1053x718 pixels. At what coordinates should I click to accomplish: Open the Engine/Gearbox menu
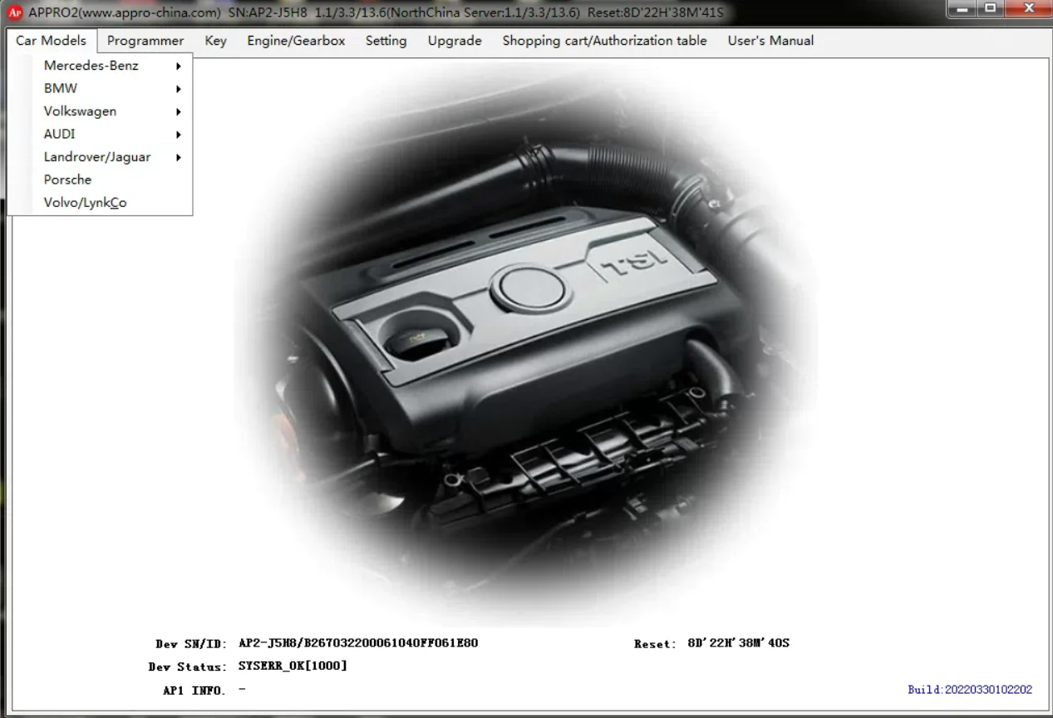pyautogui.click(x=296, y=41)
